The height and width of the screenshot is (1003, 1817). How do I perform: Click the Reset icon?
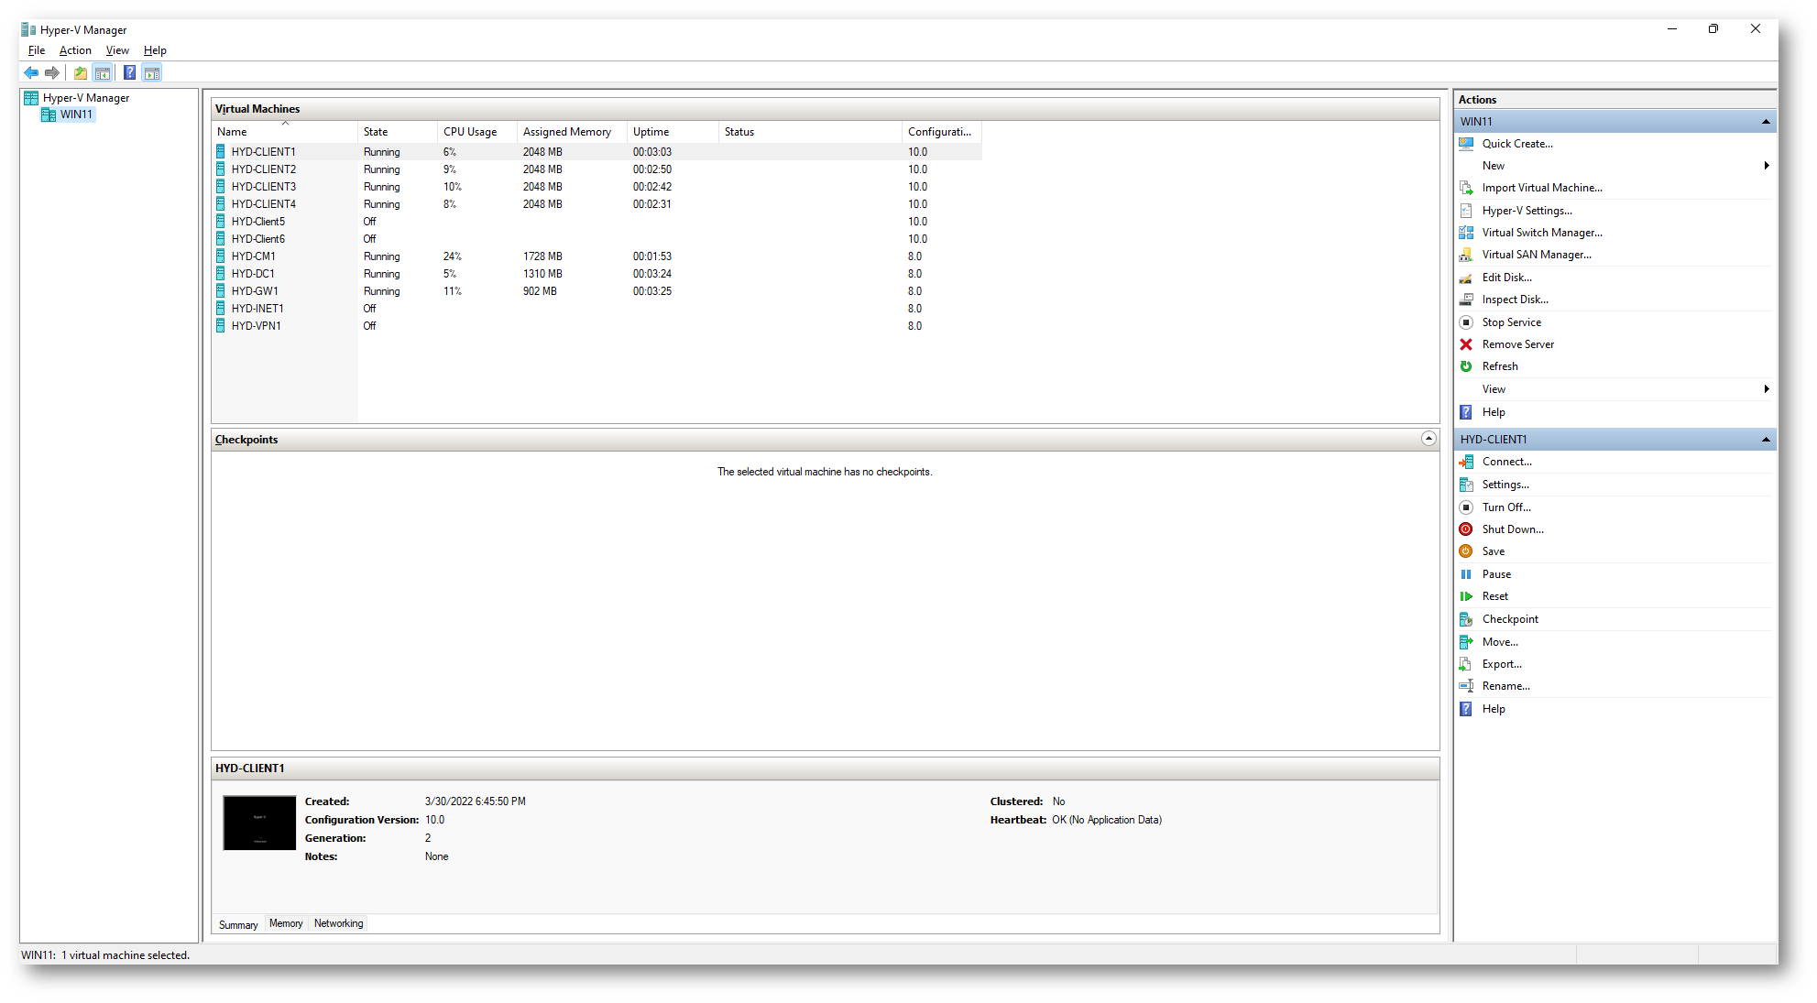1466,596
